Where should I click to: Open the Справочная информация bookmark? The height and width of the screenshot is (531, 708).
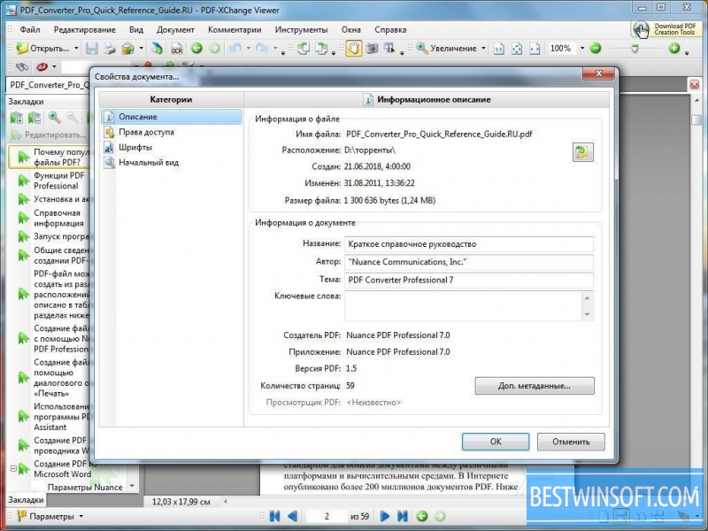(x=58, y=218)
